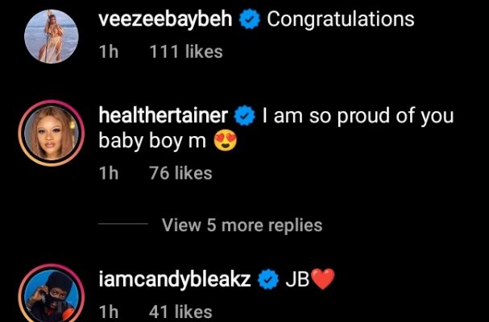
Task: Visit the iamcandybleakz profile via username
Action: pos(176,280)
